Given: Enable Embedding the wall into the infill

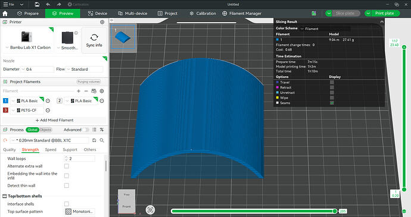Looking at the screenshot, I should point(67,175).
